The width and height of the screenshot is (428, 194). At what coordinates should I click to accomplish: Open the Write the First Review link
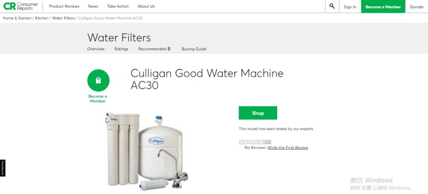[288, 148]
